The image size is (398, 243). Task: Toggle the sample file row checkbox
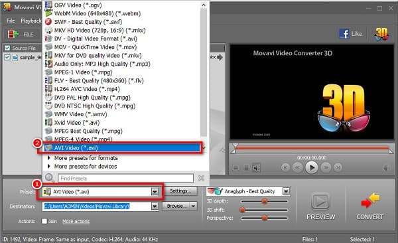coord(7,58)
